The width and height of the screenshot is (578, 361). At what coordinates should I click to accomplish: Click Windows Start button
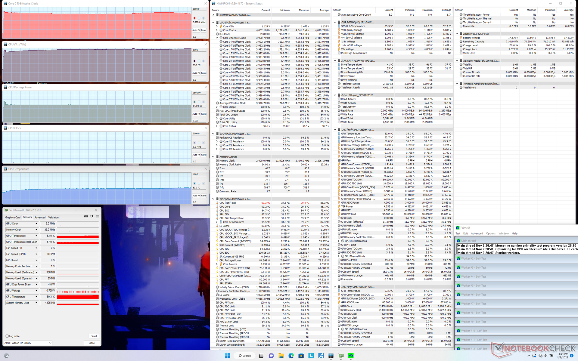pyautogui.click(x=227, y=356)
